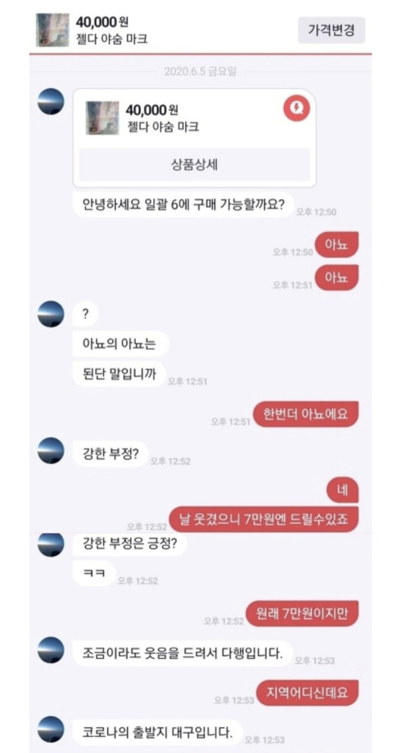Tap the bubble '날 웃겼으니 7만원엔 드릴수있죠'
Image resolution: width=411 pixels, height=753 pixels.
[264, 519]
